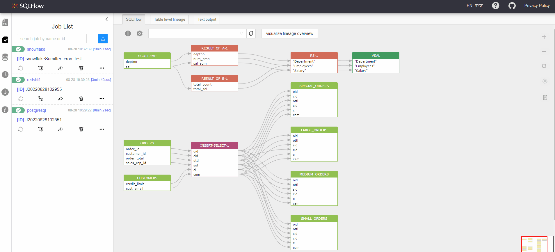Open the help question mark icon
555x252 pixels.
(x=495, y=6)
